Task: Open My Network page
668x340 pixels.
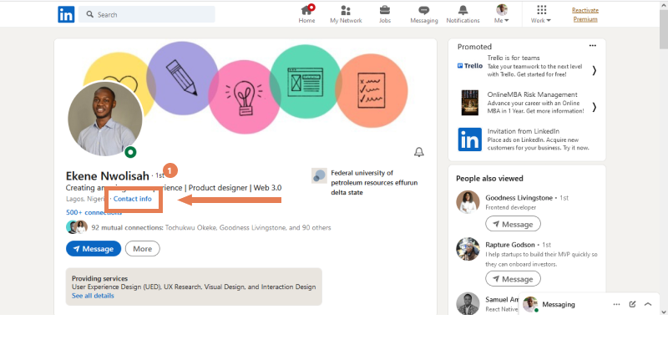Action: (346, 14)
